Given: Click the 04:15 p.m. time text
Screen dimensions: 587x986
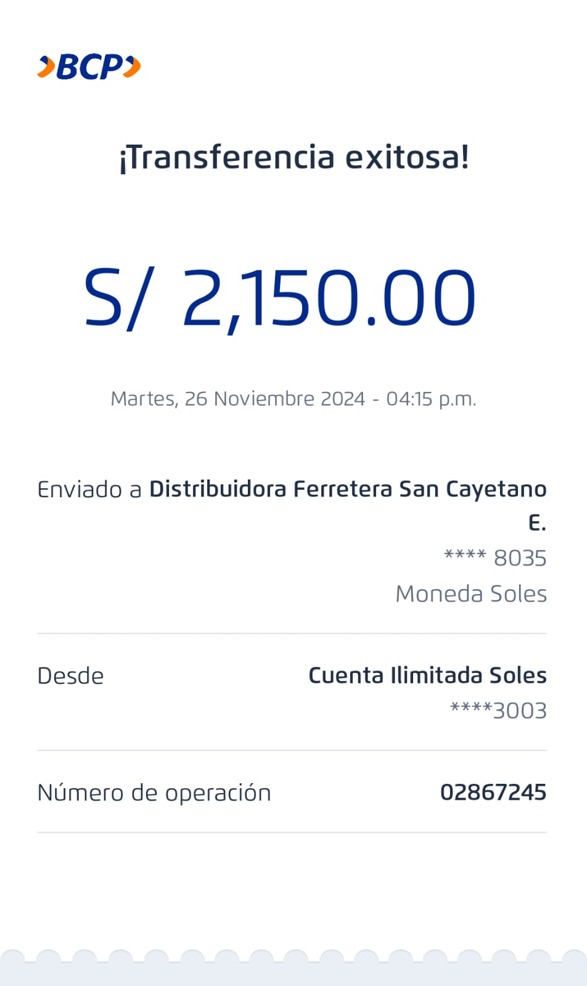Looking at the screenshot, I should tap(431, 399).
